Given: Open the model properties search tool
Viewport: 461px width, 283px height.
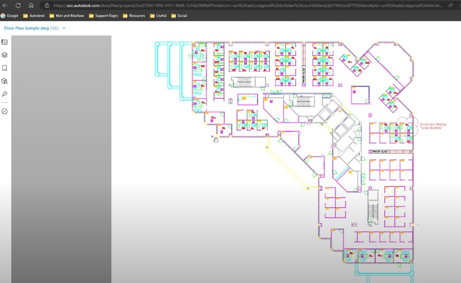Looking at the screenshot, I should pos(5,81).
